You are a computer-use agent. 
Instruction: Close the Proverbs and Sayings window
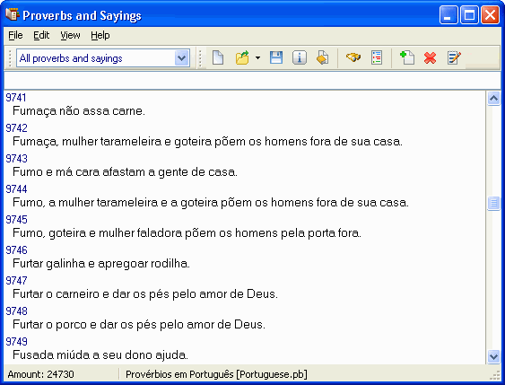[490, 15]
